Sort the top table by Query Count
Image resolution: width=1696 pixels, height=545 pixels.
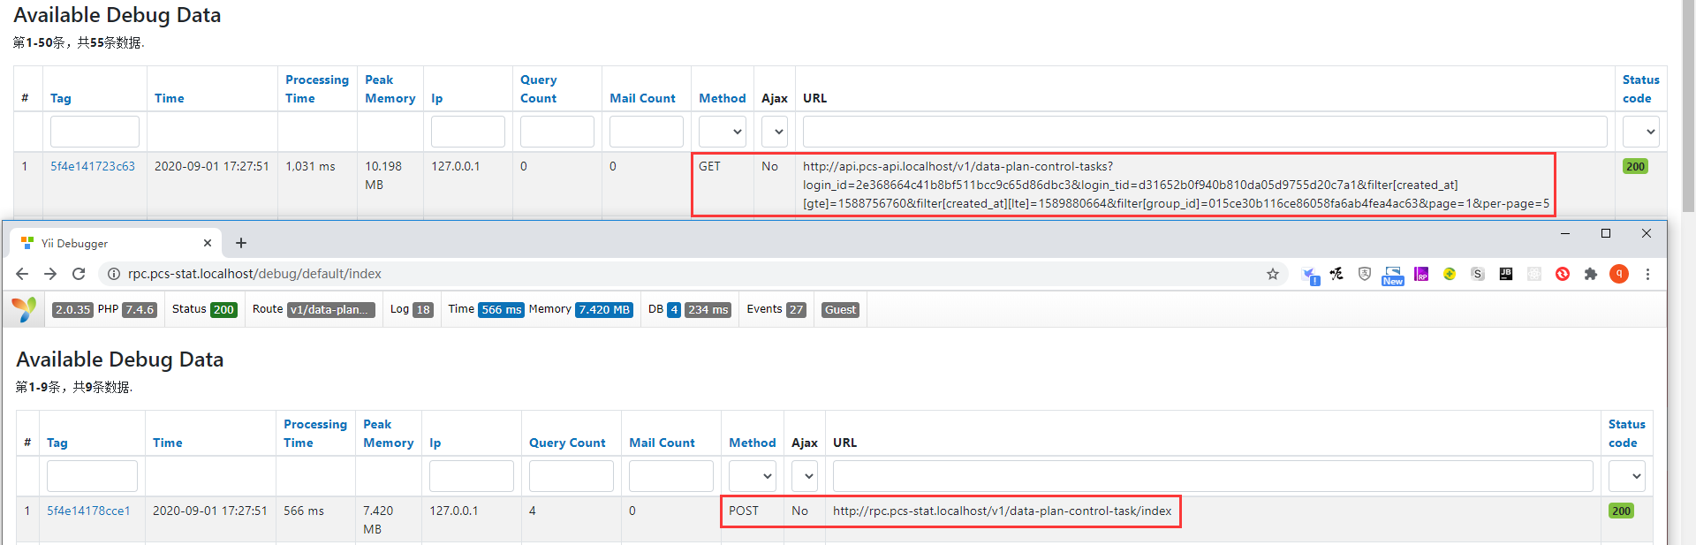pos(539,89)
